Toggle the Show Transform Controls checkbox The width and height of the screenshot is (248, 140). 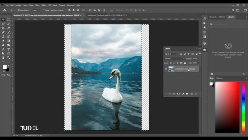tap(44, 10)
